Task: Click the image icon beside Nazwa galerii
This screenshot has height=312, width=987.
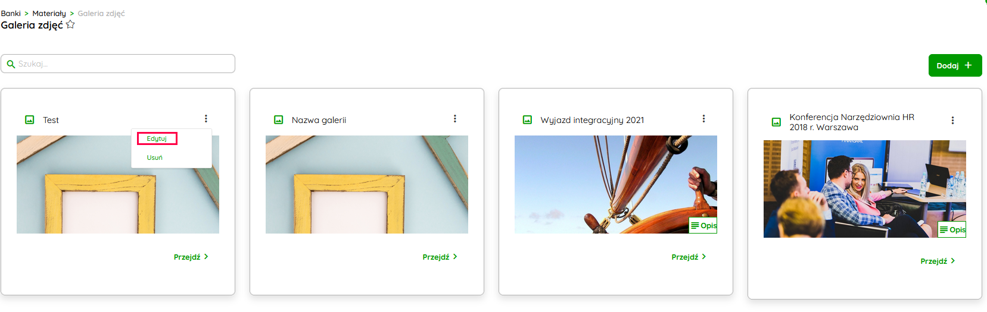Action: [x=279, y=120]
